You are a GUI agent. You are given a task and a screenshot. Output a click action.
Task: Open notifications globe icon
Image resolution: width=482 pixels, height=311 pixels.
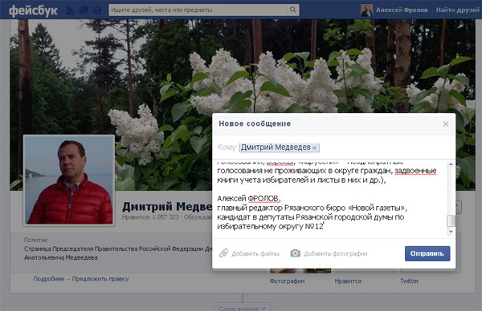click(x=97, y=10)
